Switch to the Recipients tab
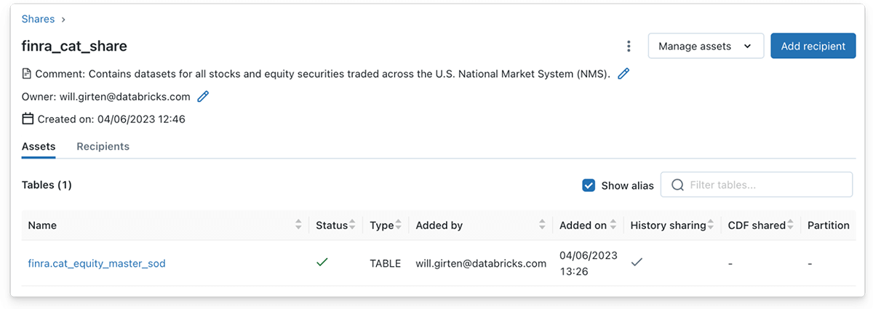Screen dimensions: 873x309 point(103,146)
